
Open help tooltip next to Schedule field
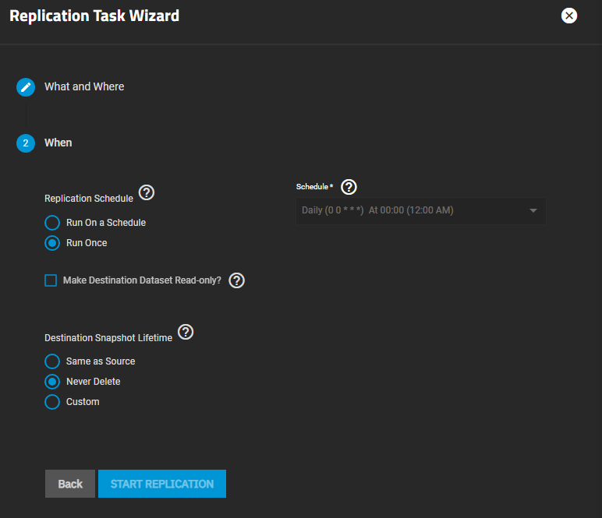[349, 187]
